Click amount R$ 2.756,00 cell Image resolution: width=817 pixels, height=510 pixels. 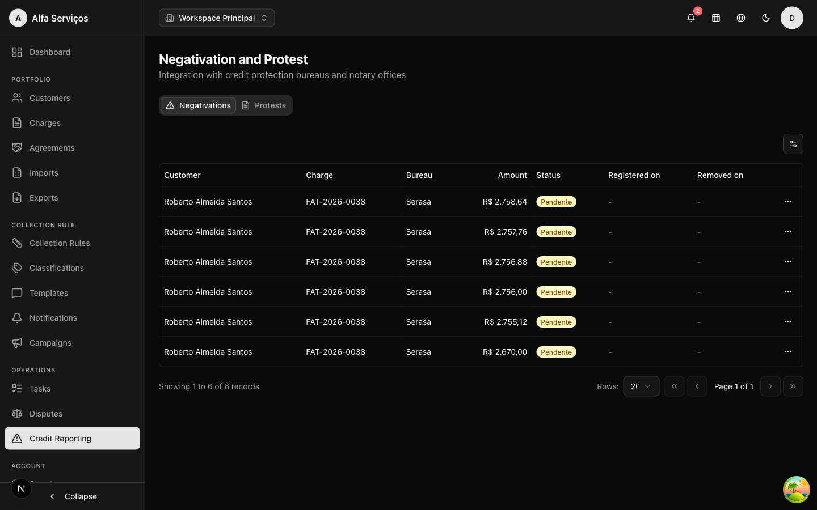pos(505,292)
